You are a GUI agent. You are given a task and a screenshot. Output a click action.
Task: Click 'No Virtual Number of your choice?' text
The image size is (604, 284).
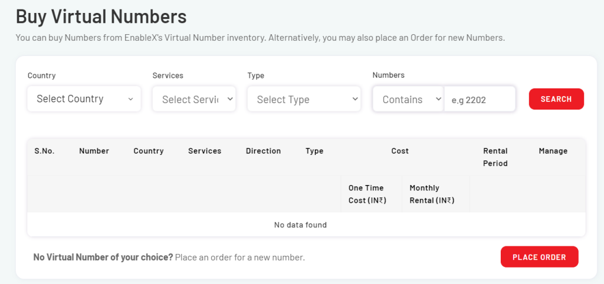click(103, 257)
